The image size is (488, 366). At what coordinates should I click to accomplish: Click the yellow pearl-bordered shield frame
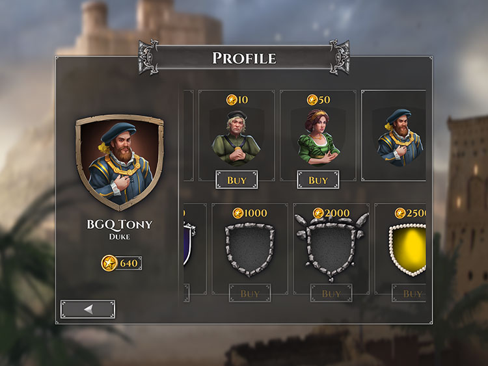407,250
